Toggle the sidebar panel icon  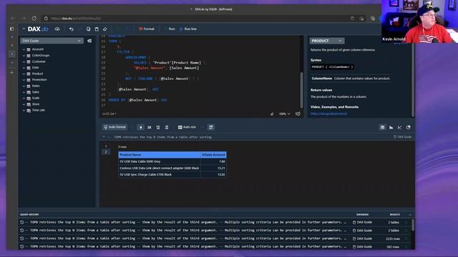click(12, 29)
